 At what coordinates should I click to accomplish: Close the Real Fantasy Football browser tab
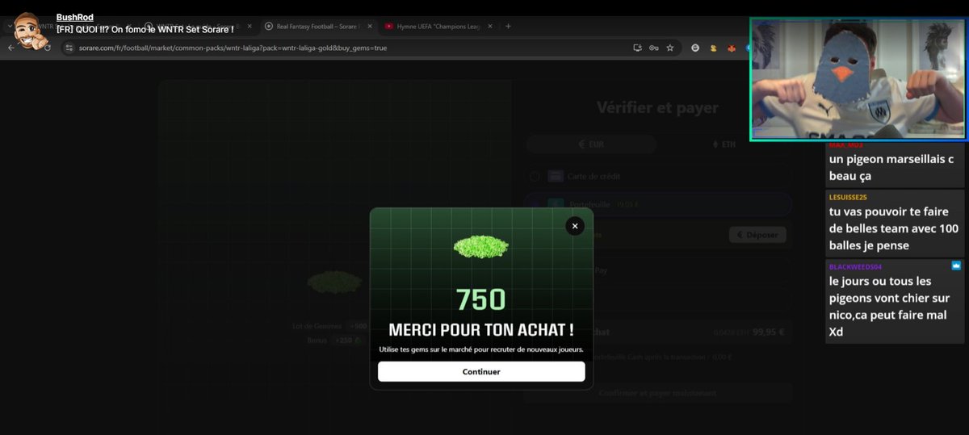(x=370, y=26)
